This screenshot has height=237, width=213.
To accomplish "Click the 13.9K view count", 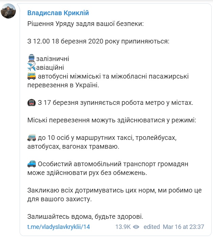I will (123, 227).
